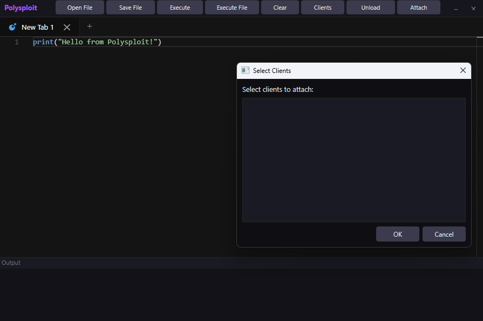Click the Unload button
The image size is (483, 321).
coord(371,8)
